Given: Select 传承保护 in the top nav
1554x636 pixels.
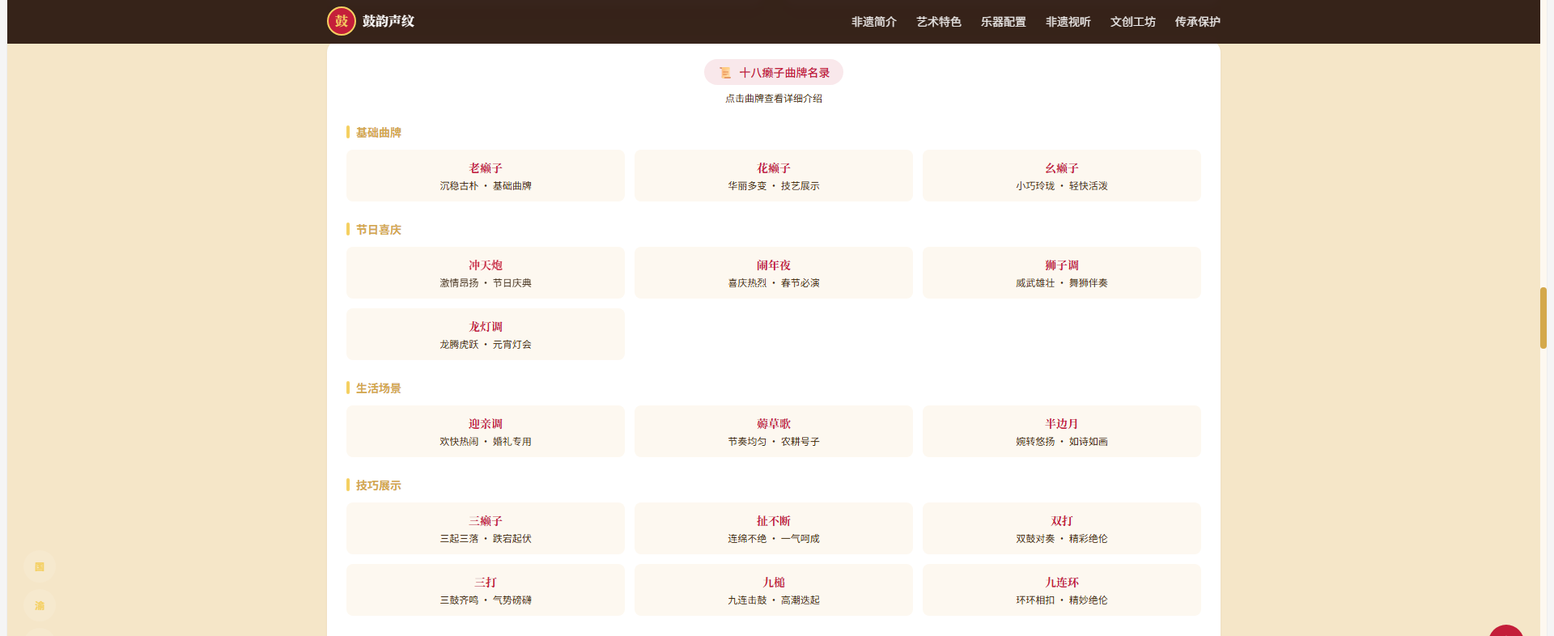Looking at the screenshot, I should pyautogui.click(x=1198, y=22).
